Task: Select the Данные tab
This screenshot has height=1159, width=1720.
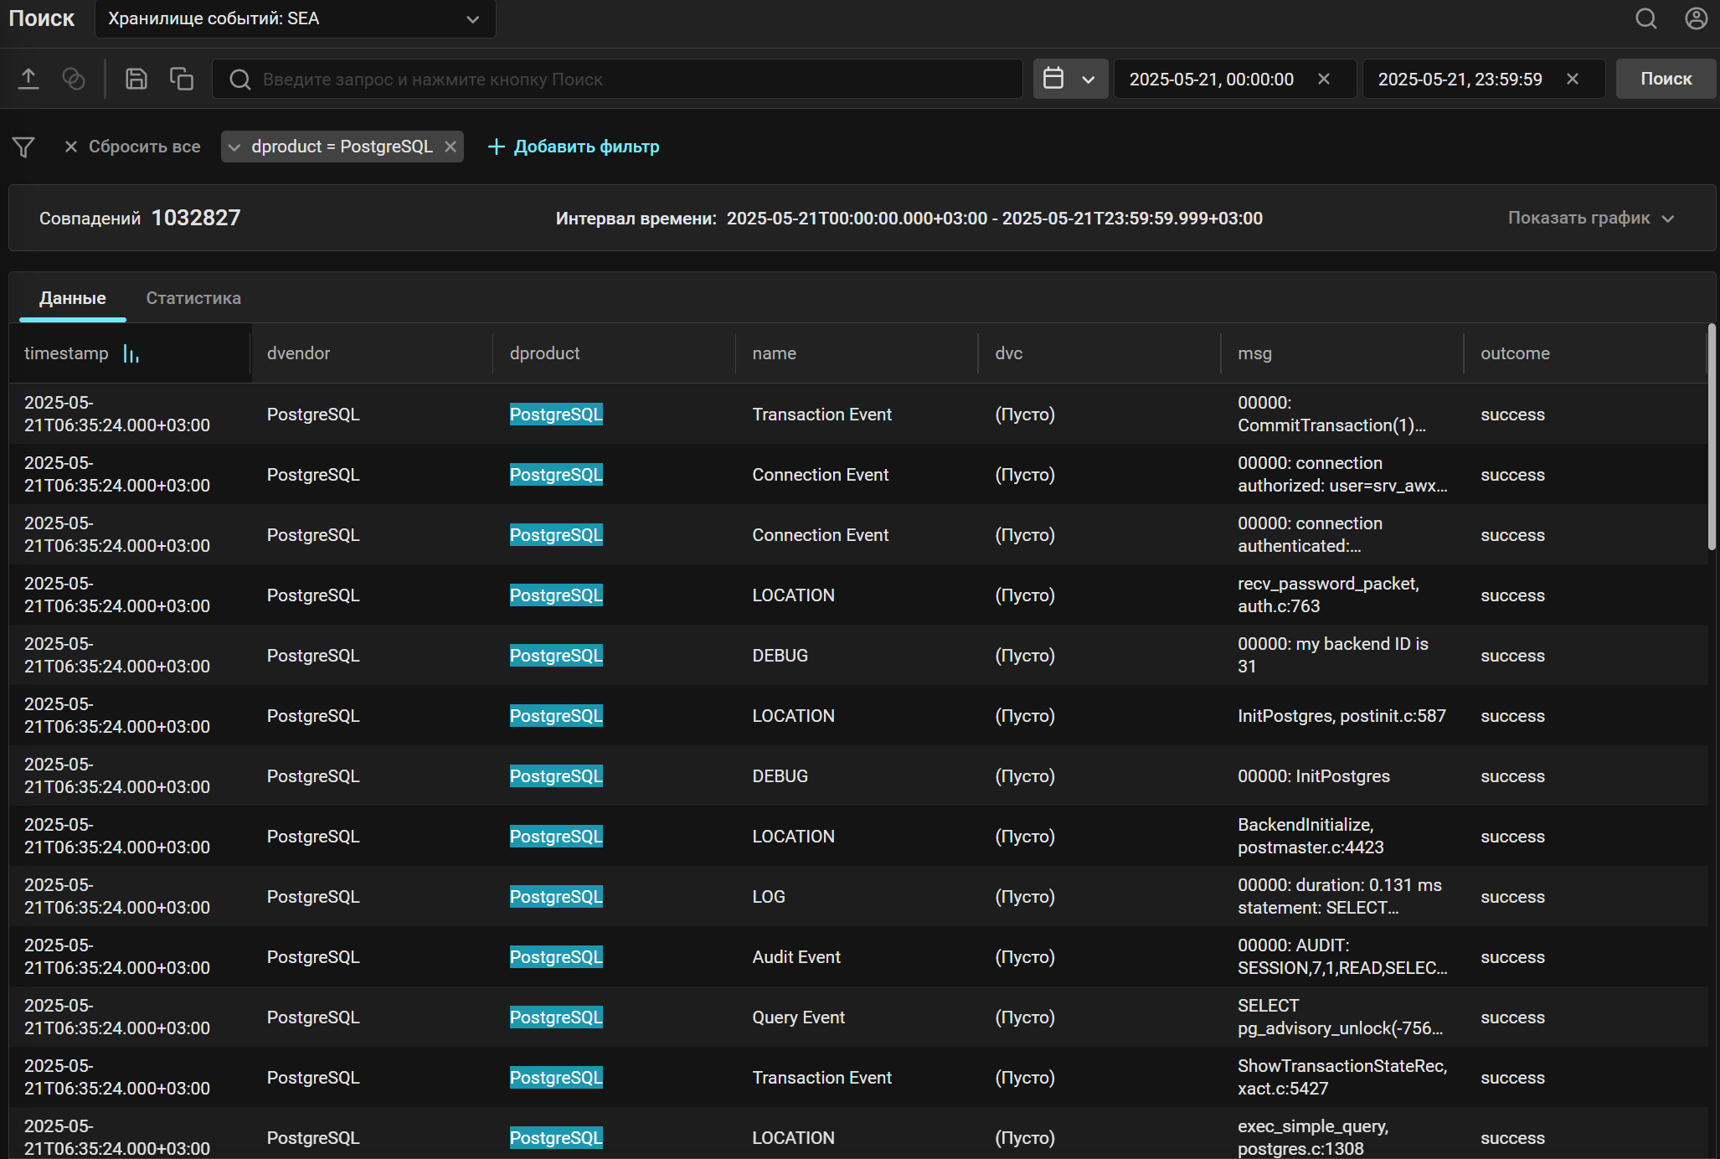Action: (x=72, y=298)
